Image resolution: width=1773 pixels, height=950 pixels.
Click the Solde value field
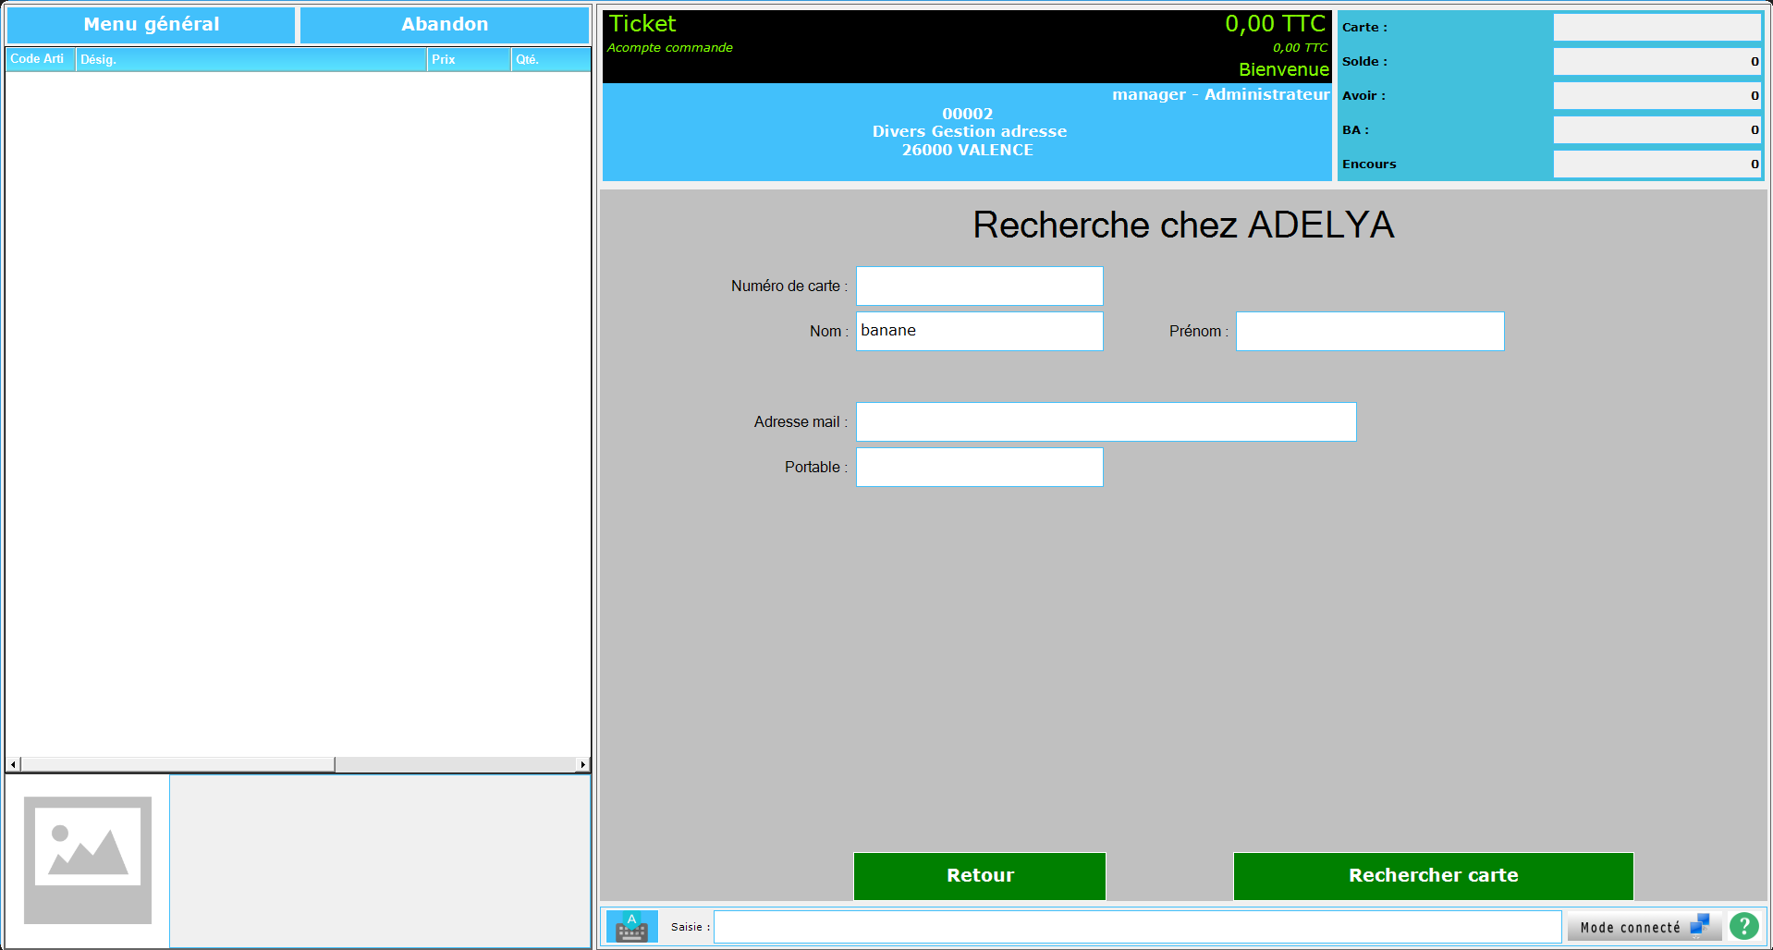[1657, 62]
